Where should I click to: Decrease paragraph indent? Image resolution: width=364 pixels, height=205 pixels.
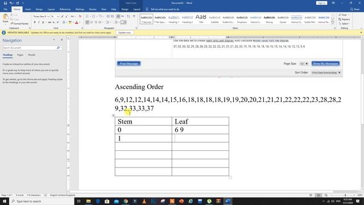(x=108, y=17)
